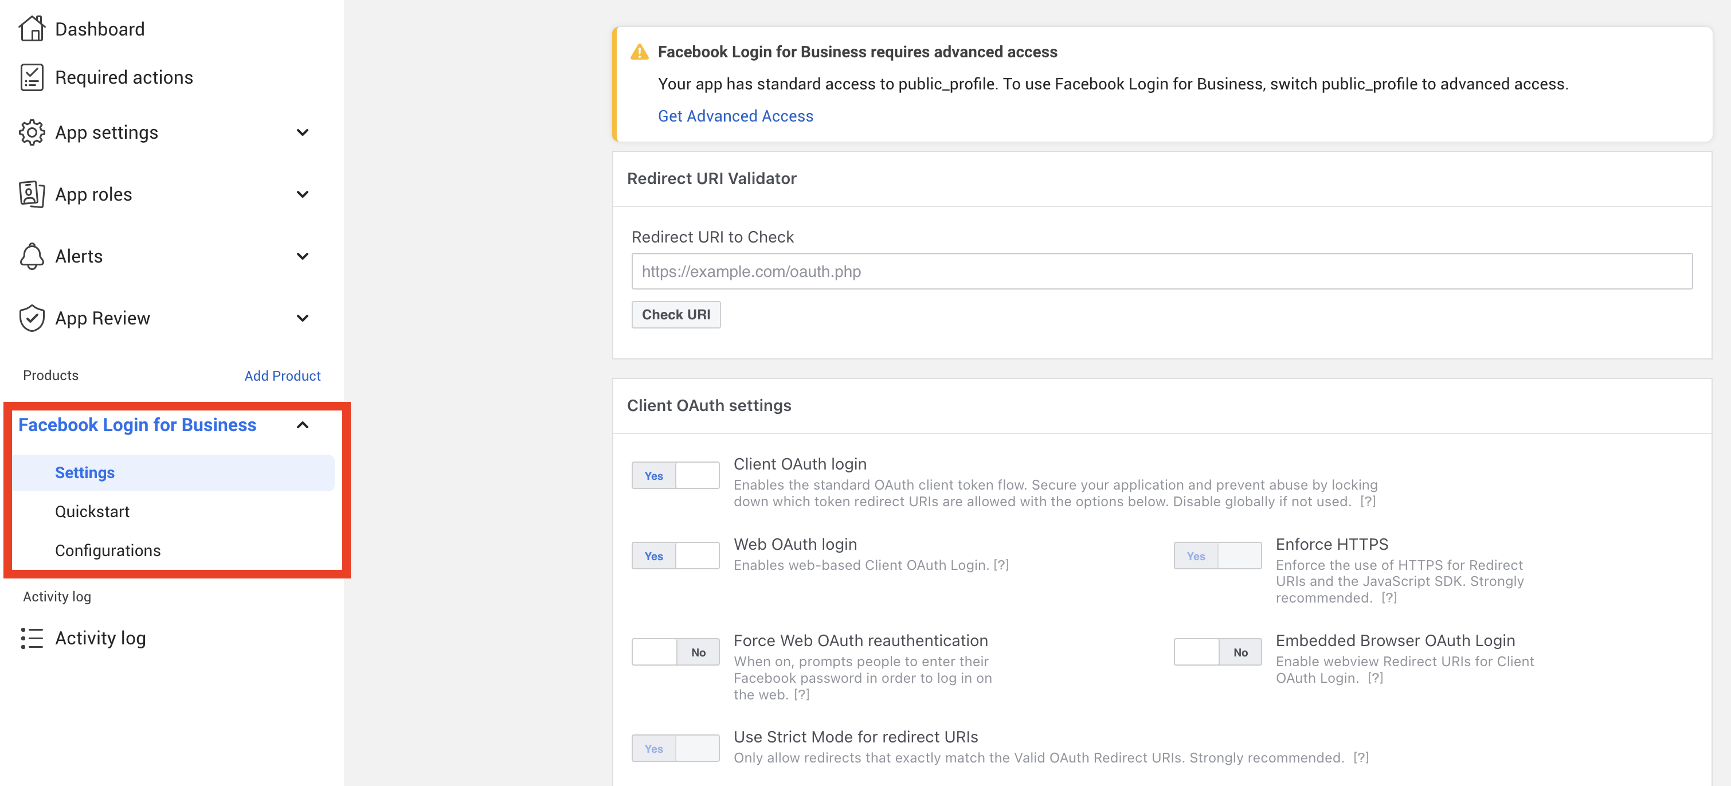Click the App settings gear icon

point(32,132)
